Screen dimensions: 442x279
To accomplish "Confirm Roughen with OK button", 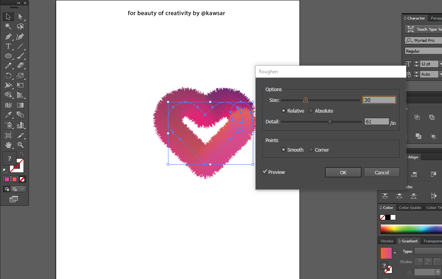I will pyautogui.click(x=343, y=172).
